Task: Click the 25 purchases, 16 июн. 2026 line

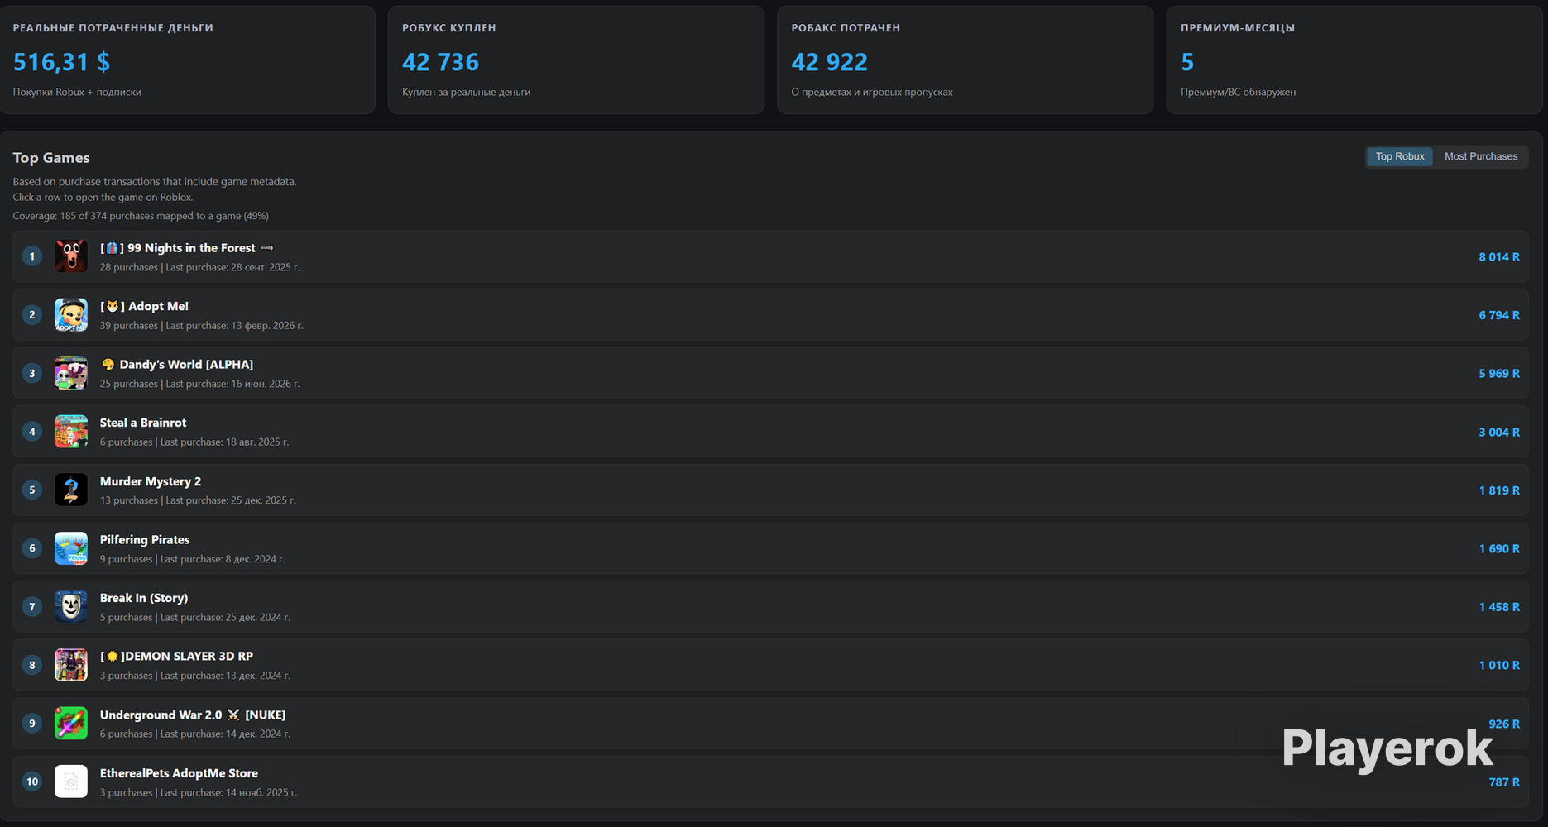Action: coord(199,384)
